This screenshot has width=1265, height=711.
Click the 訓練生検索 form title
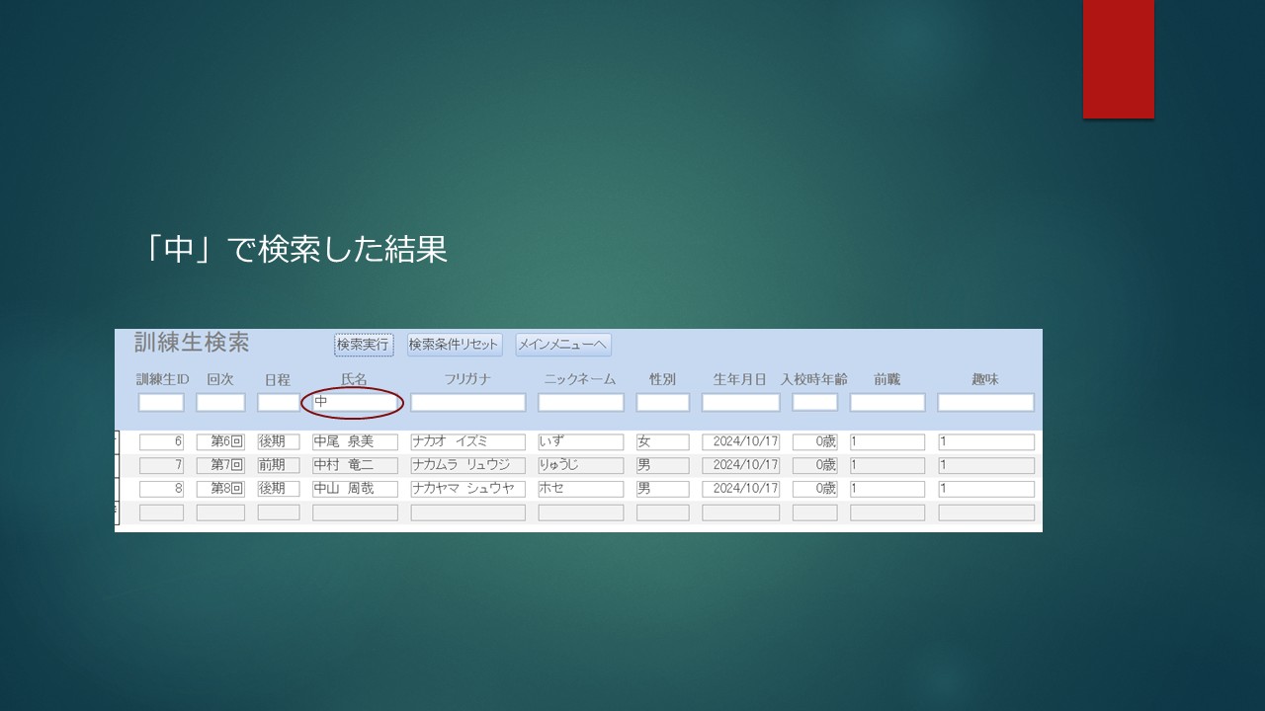tap(192, 343)
